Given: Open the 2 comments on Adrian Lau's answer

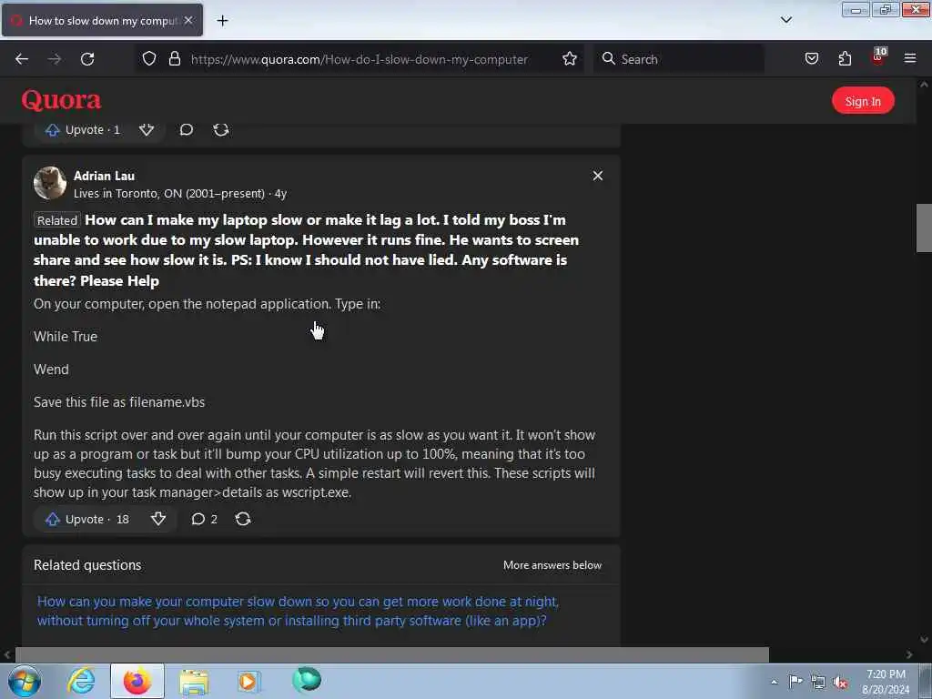Looking at the screenshot, I should coord(204,519).
